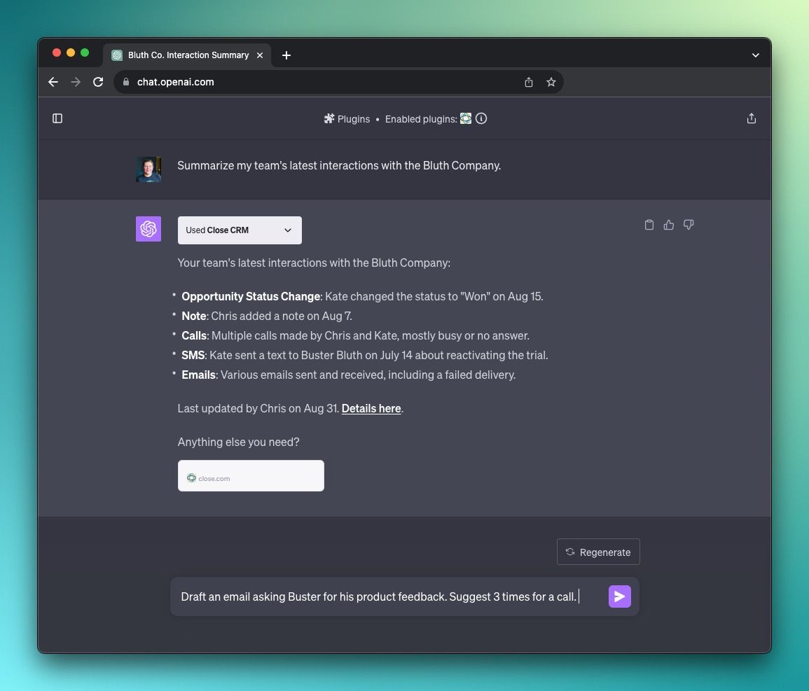809x691 pixels.
Task: Close the Bluth Co. Interaction Summary tab
Action: 260,55
